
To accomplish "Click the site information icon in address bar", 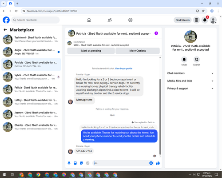I will pos(24,11).
